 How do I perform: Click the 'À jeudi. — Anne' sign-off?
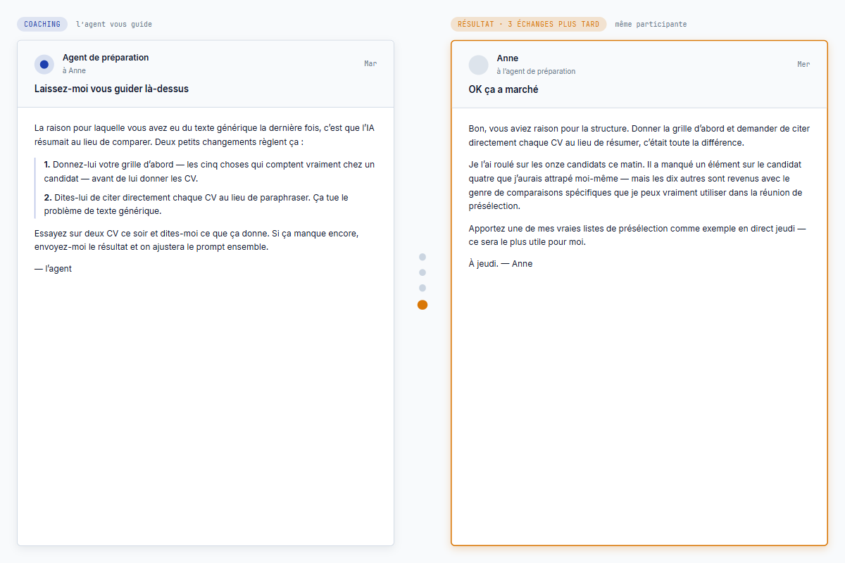(x=501, y=263)
